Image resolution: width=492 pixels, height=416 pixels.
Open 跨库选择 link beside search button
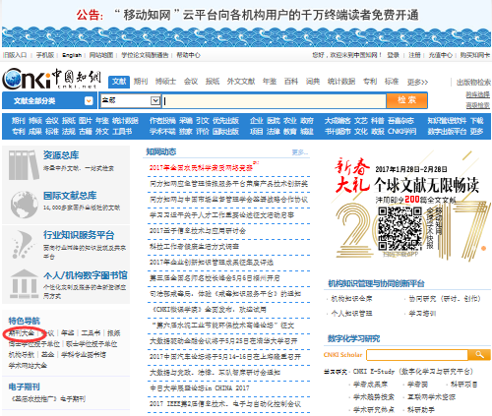point(478,94)
